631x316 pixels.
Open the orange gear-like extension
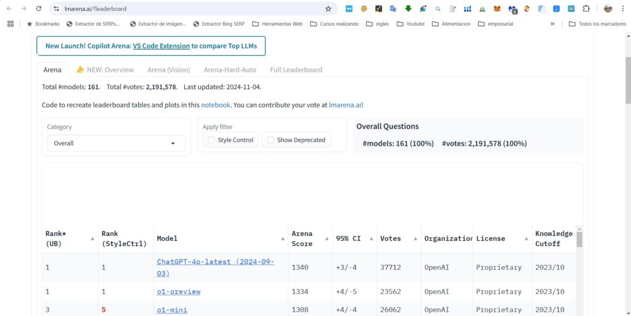[x=364, y=9]
